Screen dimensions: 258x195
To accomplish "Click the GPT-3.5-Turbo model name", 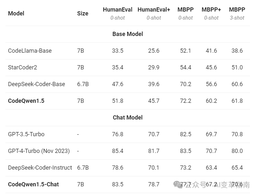I will [26, 134].
